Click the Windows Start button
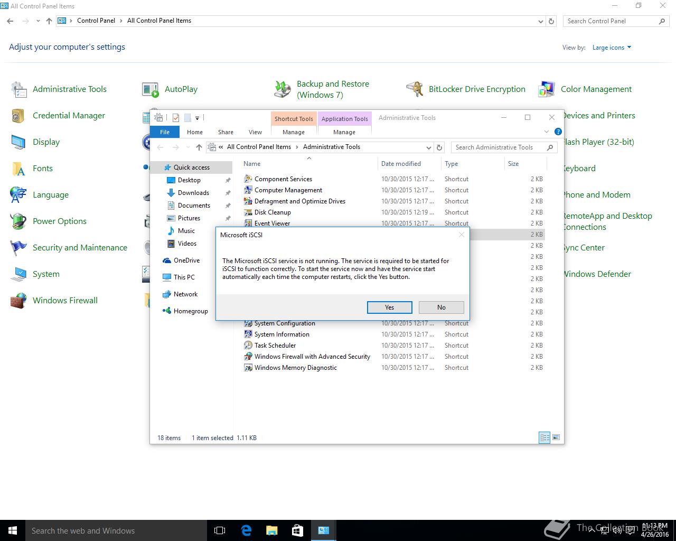The height and width of the screenshot is (541, 676). click(13, 530)
